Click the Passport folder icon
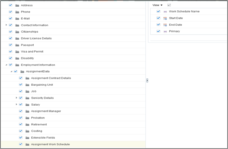Image resolution: width=228 pixels, height=149 pixels. tap(17, 45)
